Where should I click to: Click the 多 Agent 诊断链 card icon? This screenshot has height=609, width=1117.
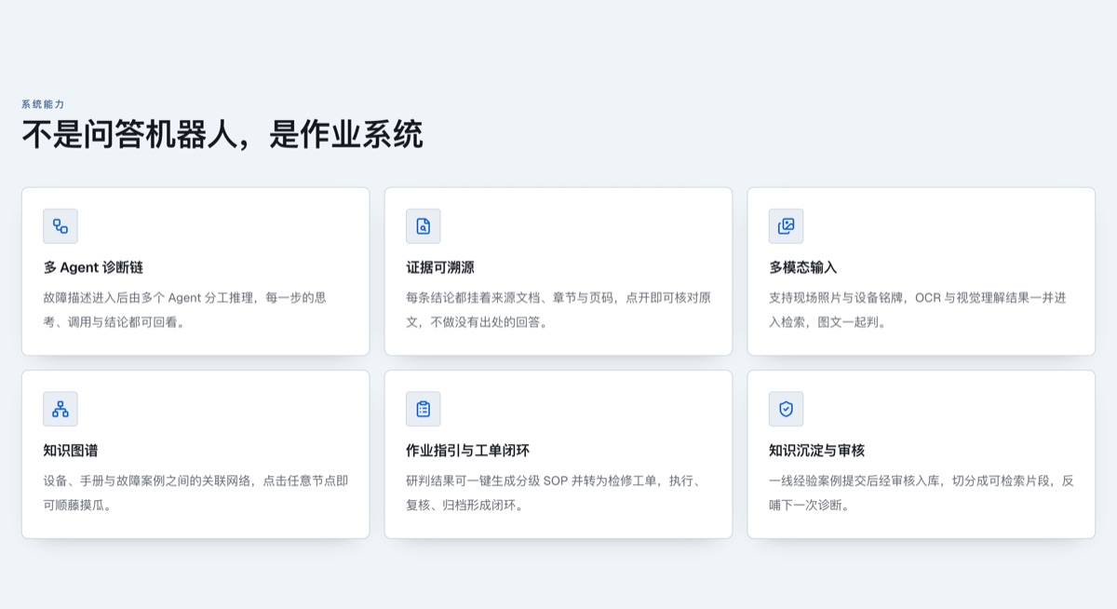click(61, 226)
